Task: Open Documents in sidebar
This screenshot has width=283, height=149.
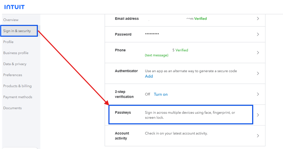Action: pos(12,108)
